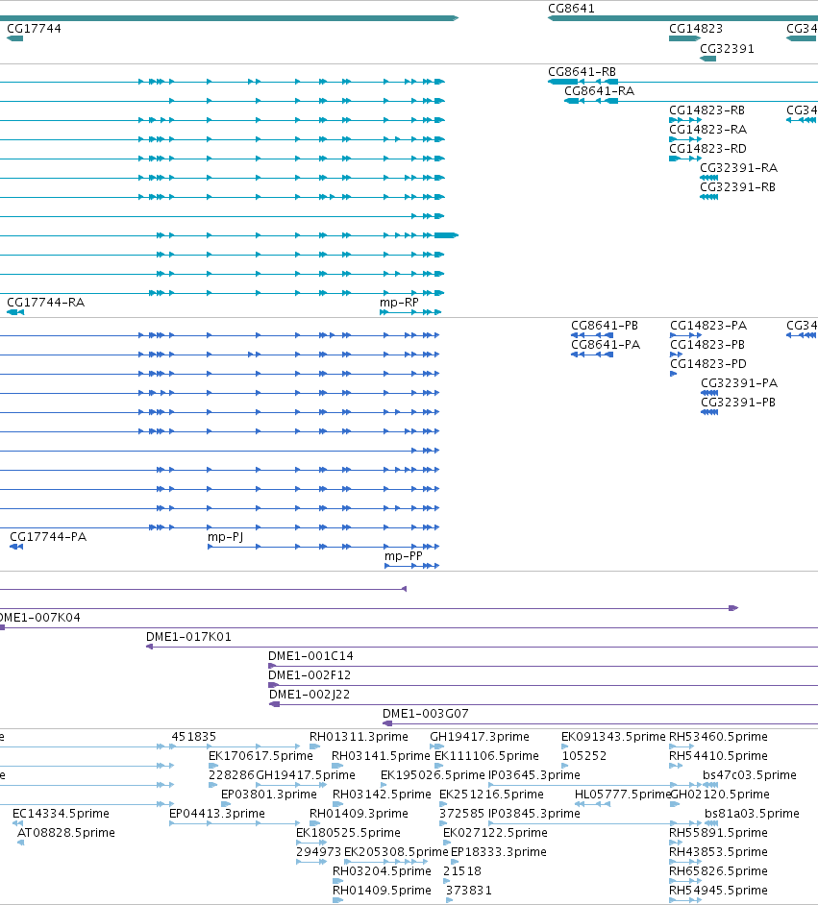Click the EK251216.5prime EST label
Image resolution: width=818 pixels, height=905 pixels.
pos(491,795)
